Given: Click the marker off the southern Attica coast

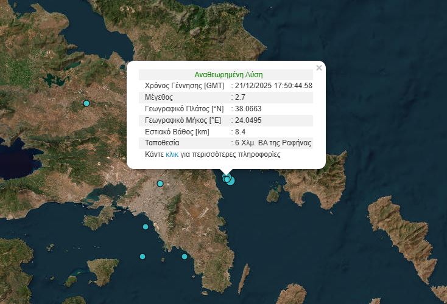Looking at the screenshot, I should coord(185,257).
